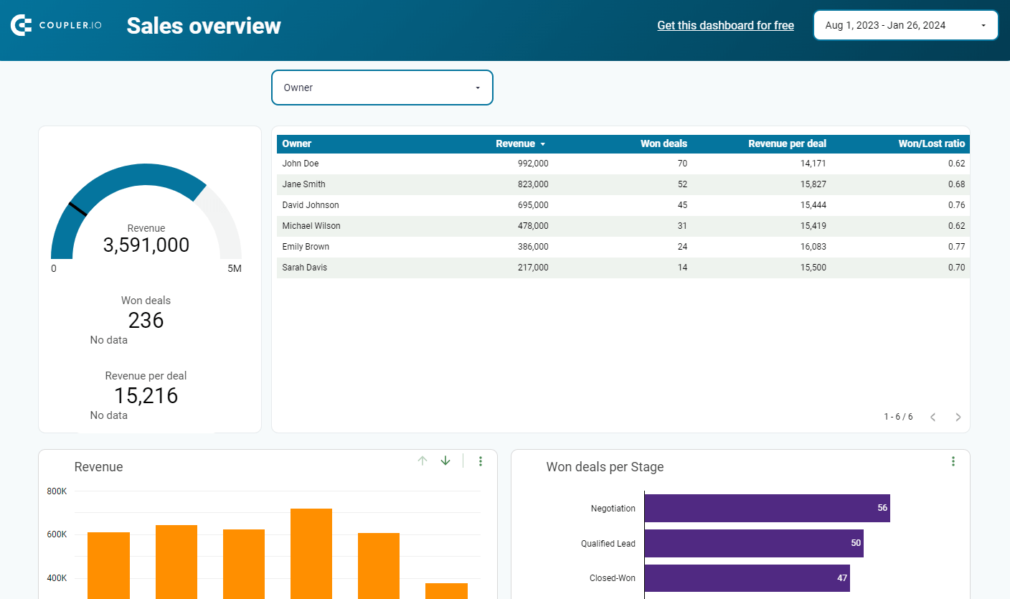Click drill down arrow on Revenue chart
Screen dimensions: 1010x599
(445, 461)
